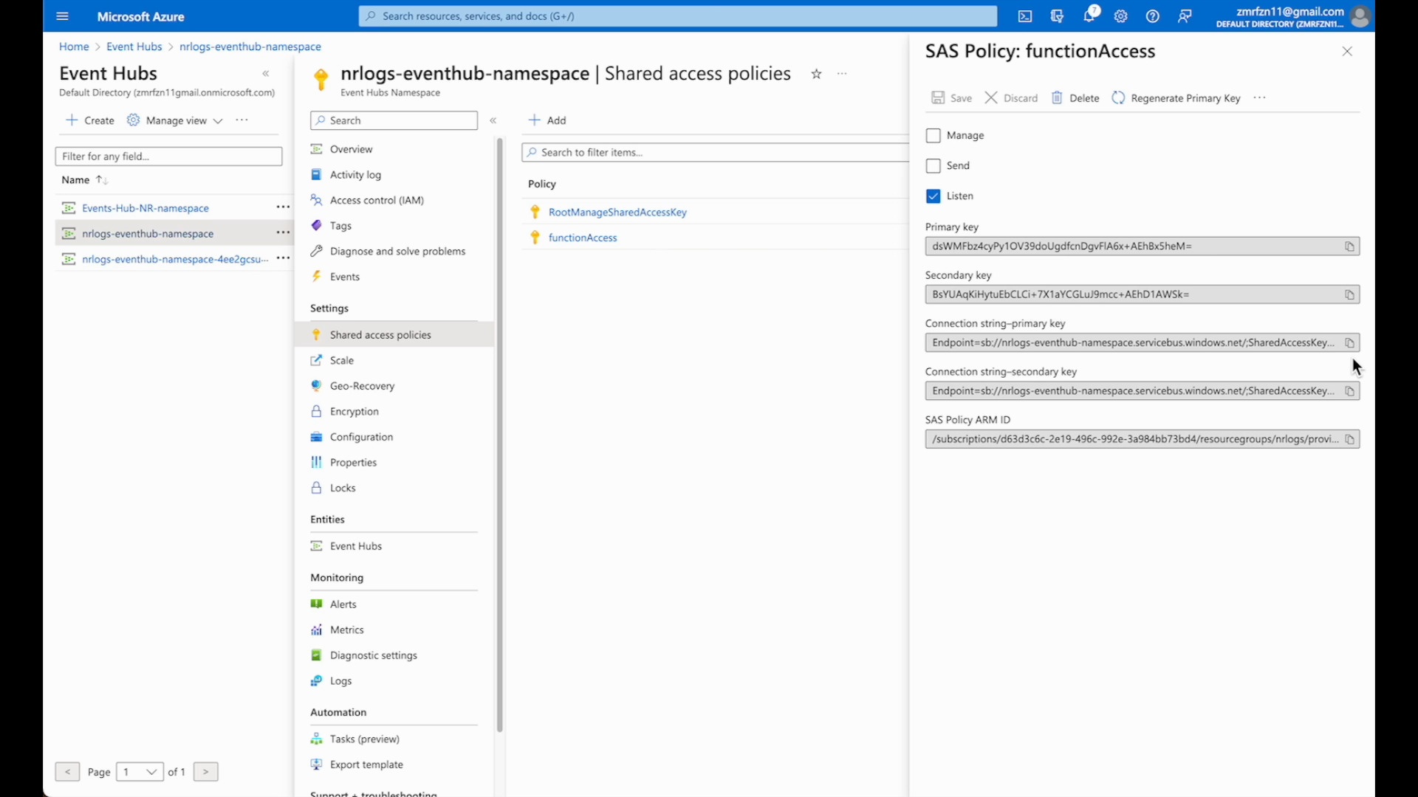Open Scale settings
1418x797 pixels.
click(342, 360)
